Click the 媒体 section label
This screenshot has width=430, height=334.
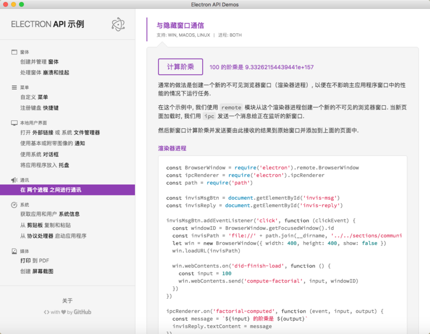(24, 251)
